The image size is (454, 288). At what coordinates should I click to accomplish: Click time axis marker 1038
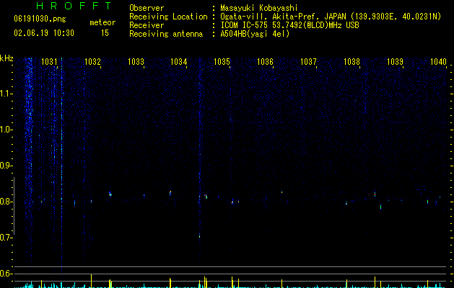point(352,61)
